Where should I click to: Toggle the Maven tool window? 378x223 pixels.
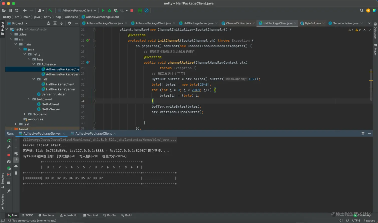[375, 50]
